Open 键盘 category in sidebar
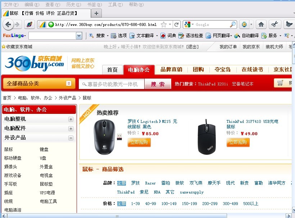 [x=44, y=150]
